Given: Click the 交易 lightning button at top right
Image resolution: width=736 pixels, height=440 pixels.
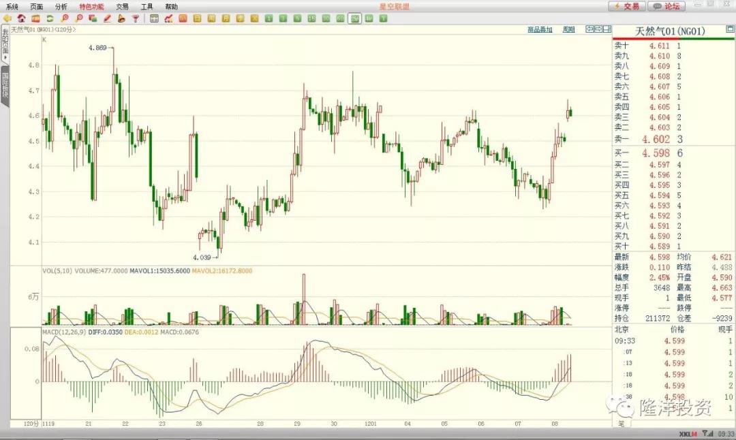Looking at the screenshot, I should 627,6.
